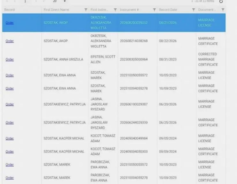Open filter for Instrument # column
237x184 pixels.
[154, 10]
